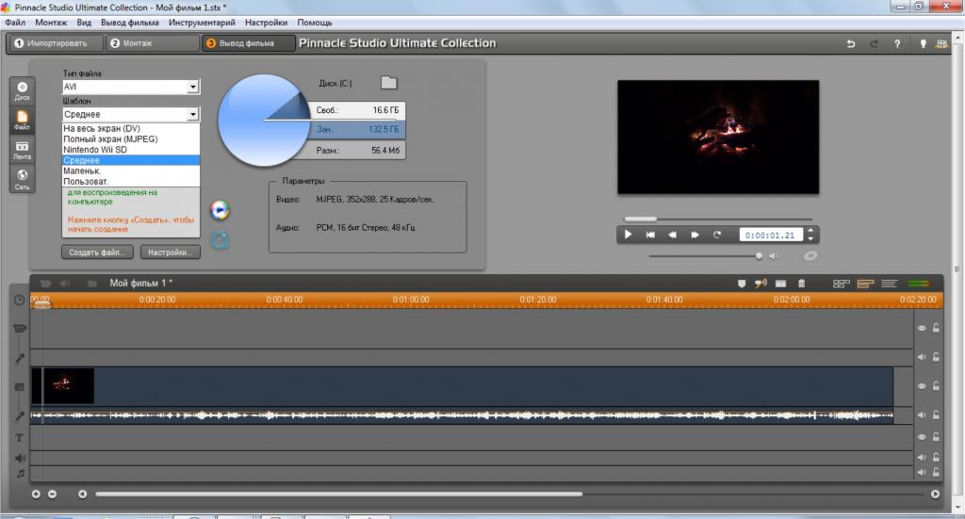The width and height of the screenshot is (965, 519).
Task: Click the disc icon beside volume slider
Action: click(810, 256)
